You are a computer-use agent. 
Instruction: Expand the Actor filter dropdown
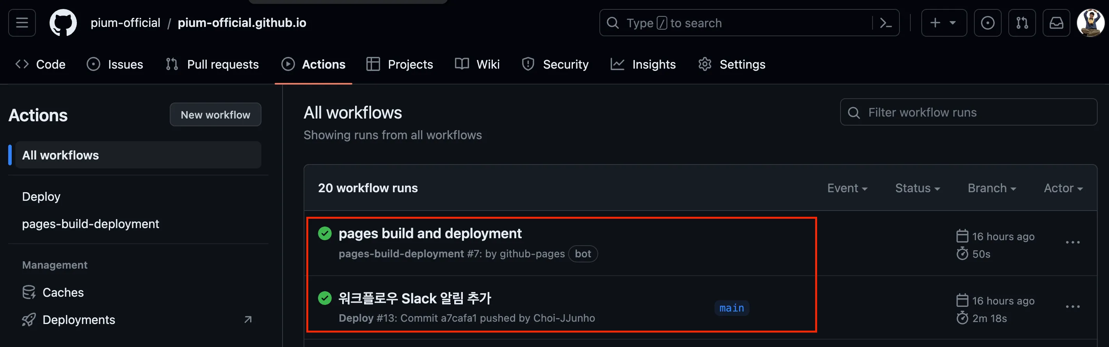(x=1063, y=188)
